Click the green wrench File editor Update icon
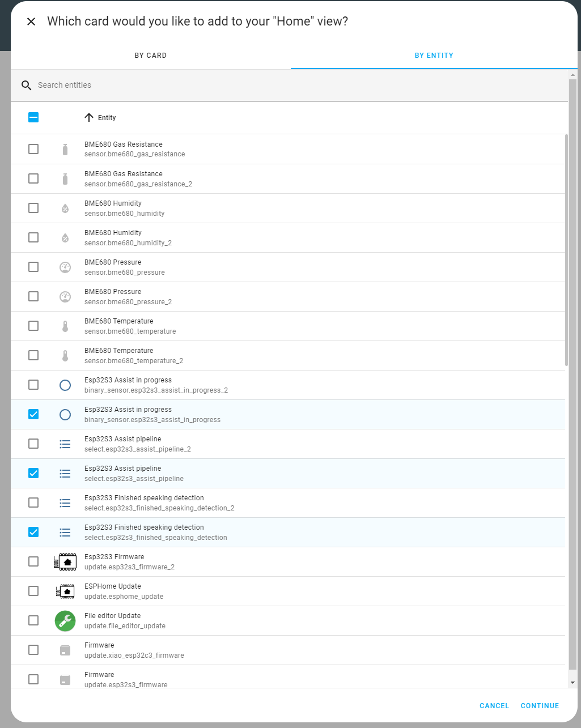The width and height of the screenshot is (581, 728). [65, 620]
